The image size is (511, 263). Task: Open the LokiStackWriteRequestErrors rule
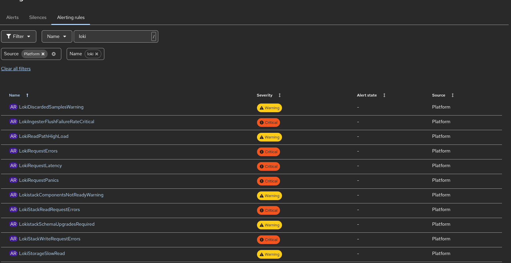[50, 239]
